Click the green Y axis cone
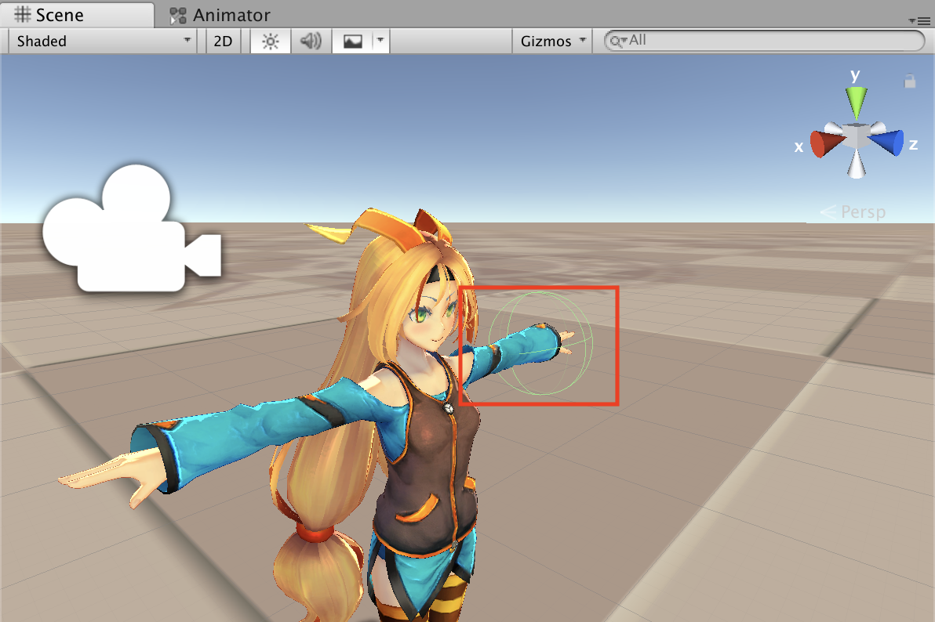 [x=857, y=102]
